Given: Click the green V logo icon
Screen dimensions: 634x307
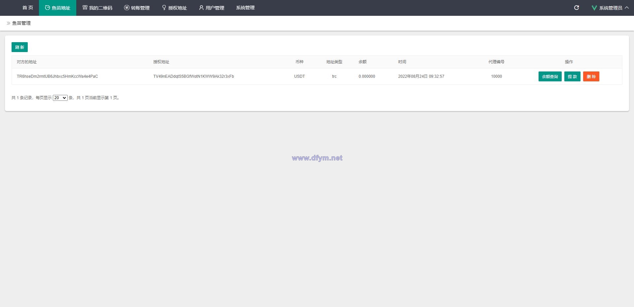Looking at the screenshot, I should (594, 8).
